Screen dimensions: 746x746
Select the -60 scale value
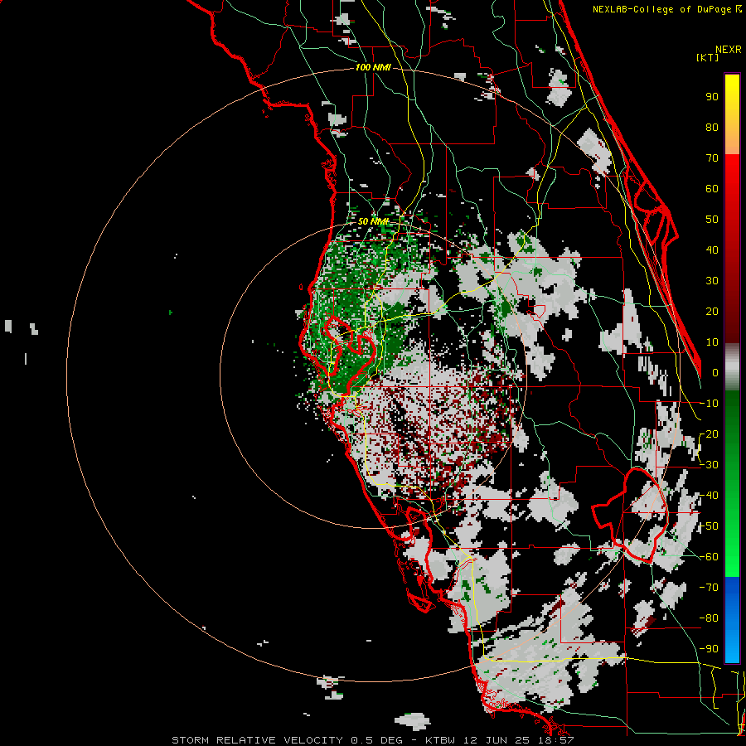709,557
